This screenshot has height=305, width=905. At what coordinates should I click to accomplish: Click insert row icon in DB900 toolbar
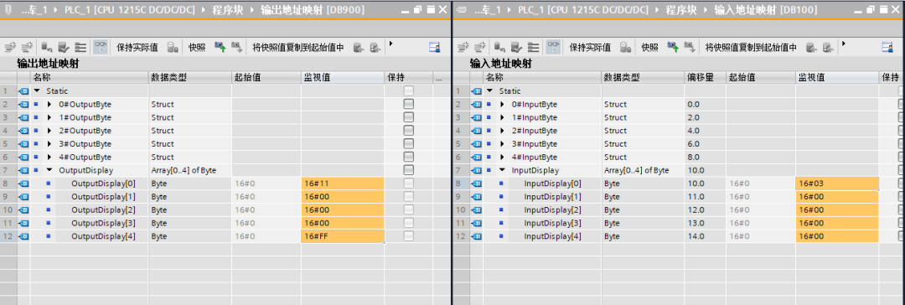point(10,48)
